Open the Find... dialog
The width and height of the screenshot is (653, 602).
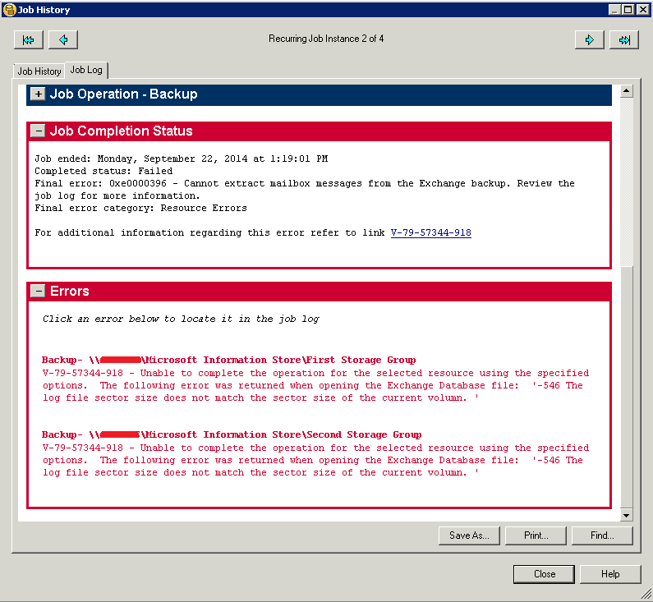click(x=602, y=535)
